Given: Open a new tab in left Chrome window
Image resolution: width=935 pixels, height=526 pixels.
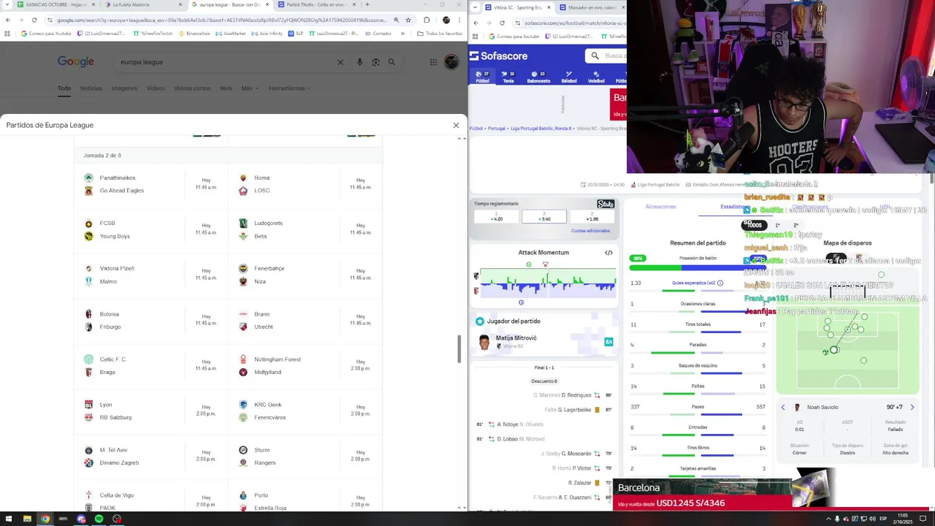Looking at the screenshot, I should (x=367, y=4).
